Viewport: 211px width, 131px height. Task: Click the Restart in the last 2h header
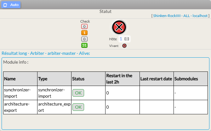[119, 79]
